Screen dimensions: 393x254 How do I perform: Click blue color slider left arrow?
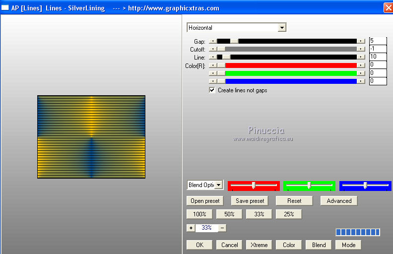point(212,81)
